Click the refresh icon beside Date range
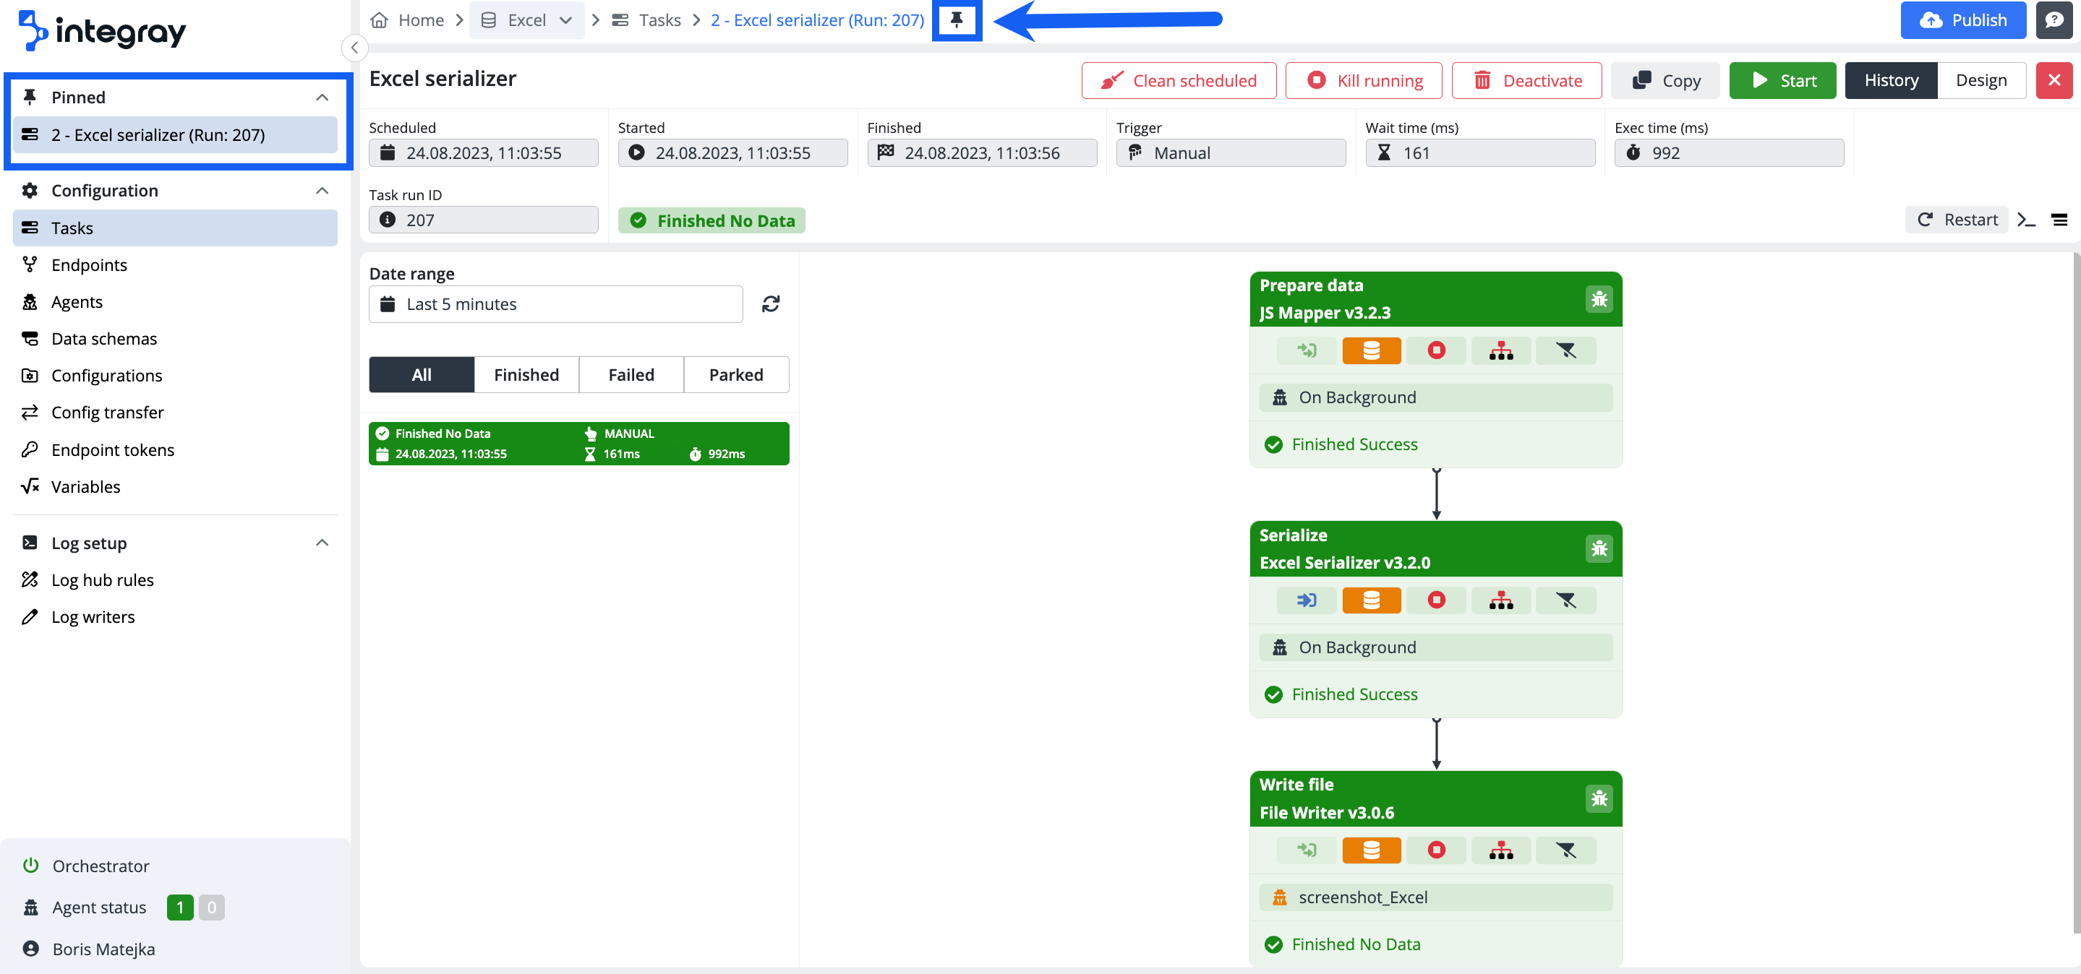The image size is (2081, 974). coord(771,304)
